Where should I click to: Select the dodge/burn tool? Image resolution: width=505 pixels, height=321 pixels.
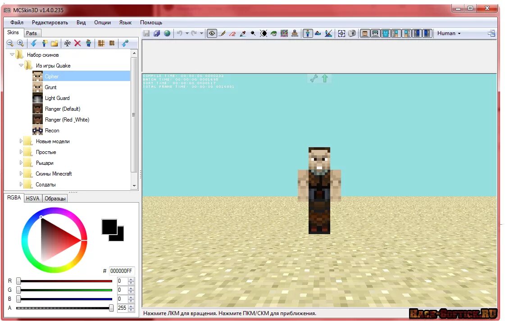[253, 33]
